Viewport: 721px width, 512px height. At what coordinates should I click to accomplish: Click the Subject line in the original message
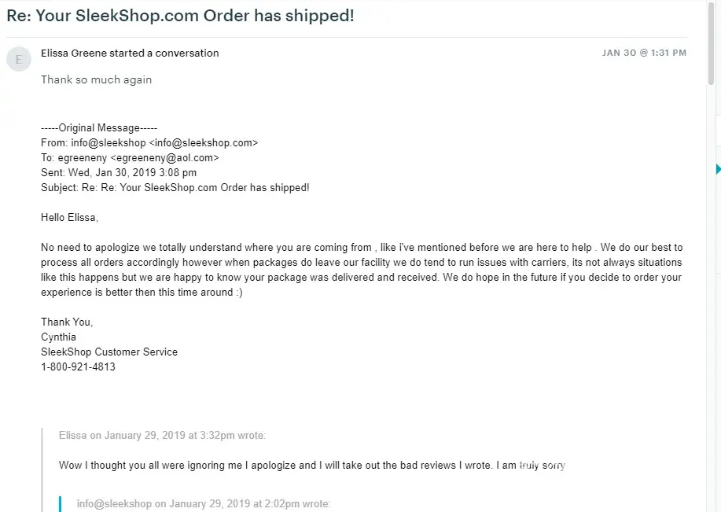click(x=175, y=188)
